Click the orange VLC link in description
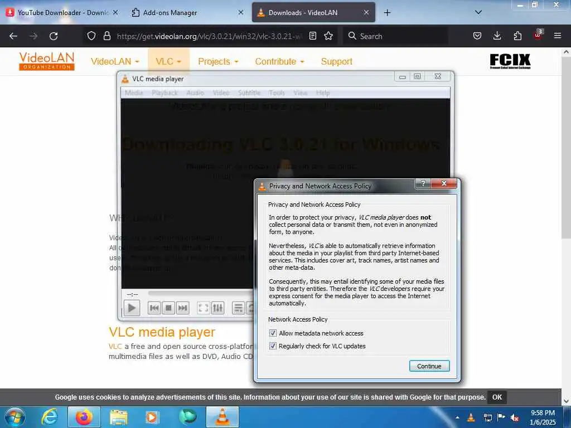 point(115,346)
